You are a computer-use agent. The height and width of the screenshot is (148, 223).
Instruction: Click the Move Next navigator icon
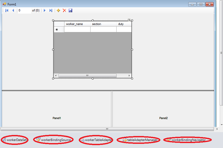[45, 10]
